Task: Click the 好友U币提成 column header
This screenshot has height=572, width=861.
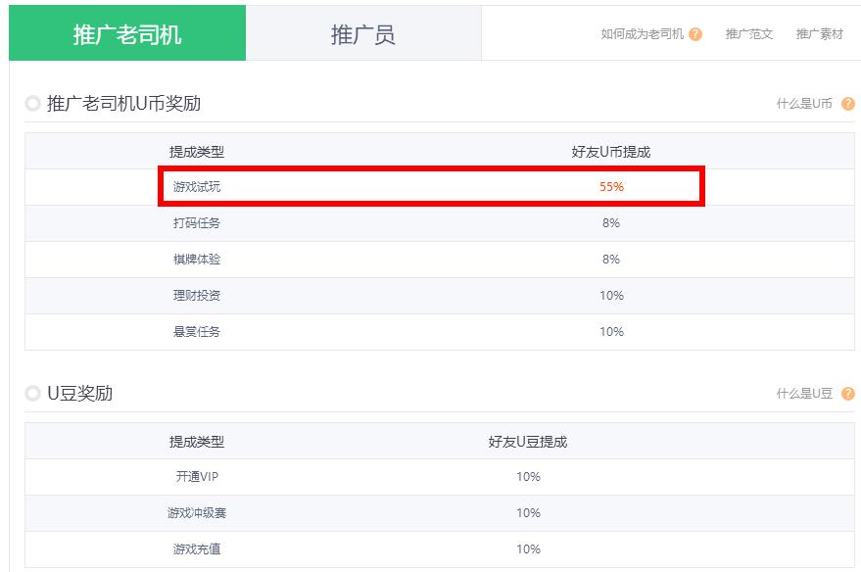Action: pyautogui.click(x=611, y=152)
